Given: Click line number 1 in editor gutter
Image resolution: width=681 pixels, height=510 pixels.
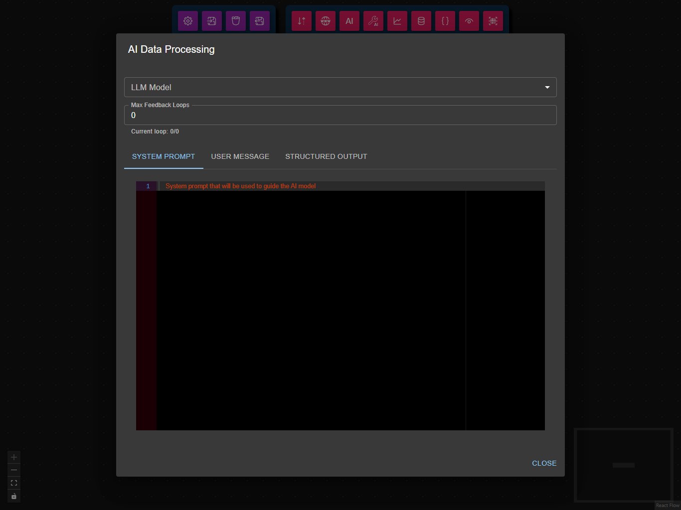Looking at the screenshot, I should [148, 186].
